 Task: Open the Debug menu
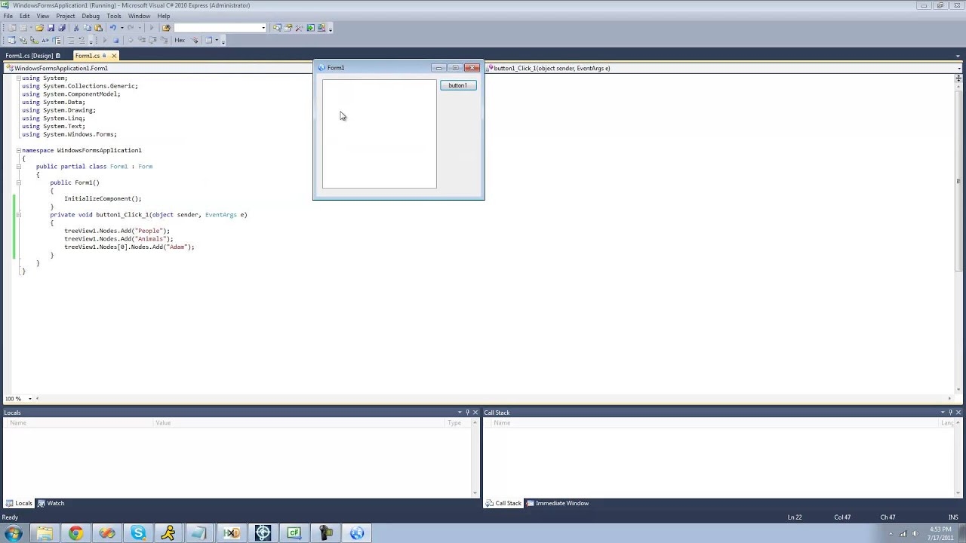click(90, 16)
